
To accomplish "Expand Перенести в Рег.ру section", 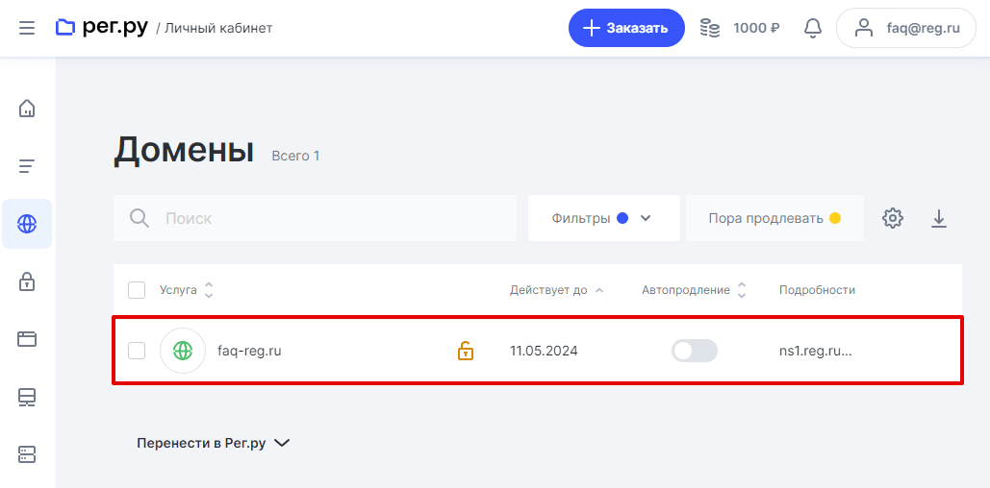I will (x=214, y=443).
